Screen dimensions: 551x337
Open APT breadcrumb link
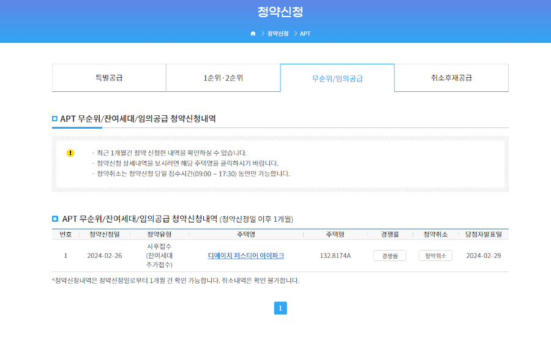[x=305, y=34]
